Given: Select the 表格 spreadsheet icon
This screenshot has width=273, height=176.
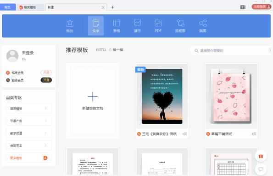Looking at the screenshot, I should click(x=117, y=26).
